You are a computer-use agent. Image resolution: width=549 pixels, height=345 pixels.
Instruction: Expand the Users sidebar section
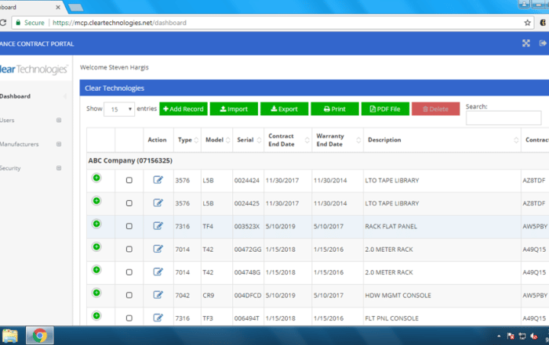click(59, 120)
